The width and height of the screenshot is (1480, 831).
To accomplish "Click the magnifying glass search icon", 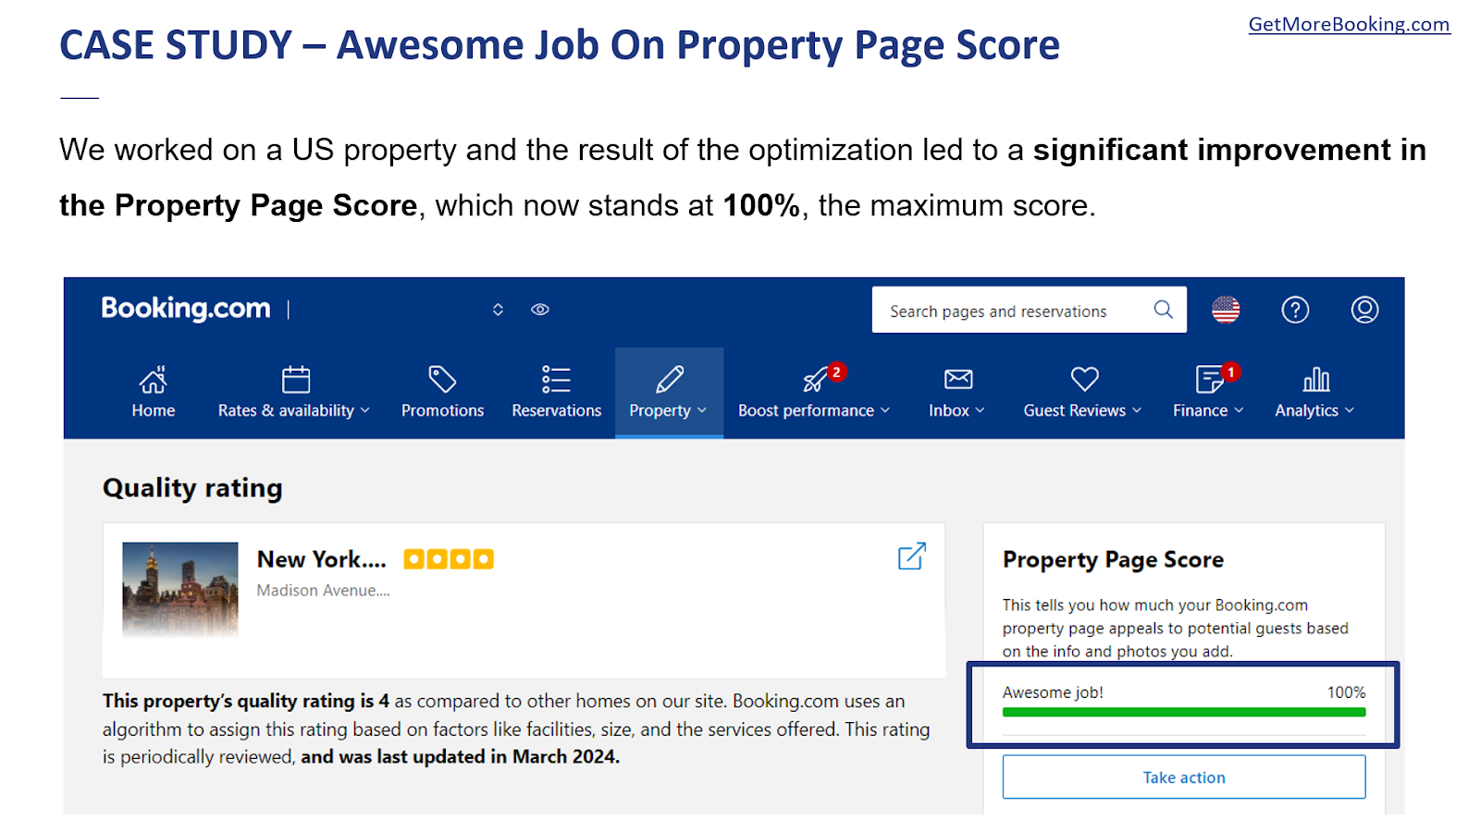I will point(1163,310).
